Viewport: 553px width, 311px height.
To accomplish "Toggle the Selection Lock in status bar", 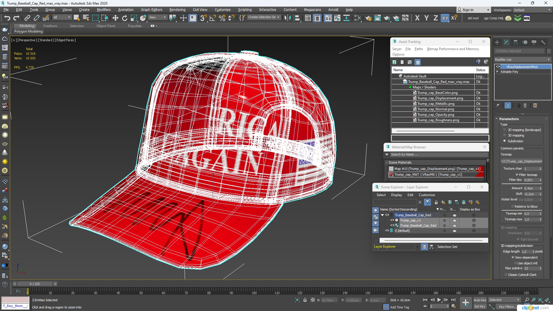I will click(305, 300).
